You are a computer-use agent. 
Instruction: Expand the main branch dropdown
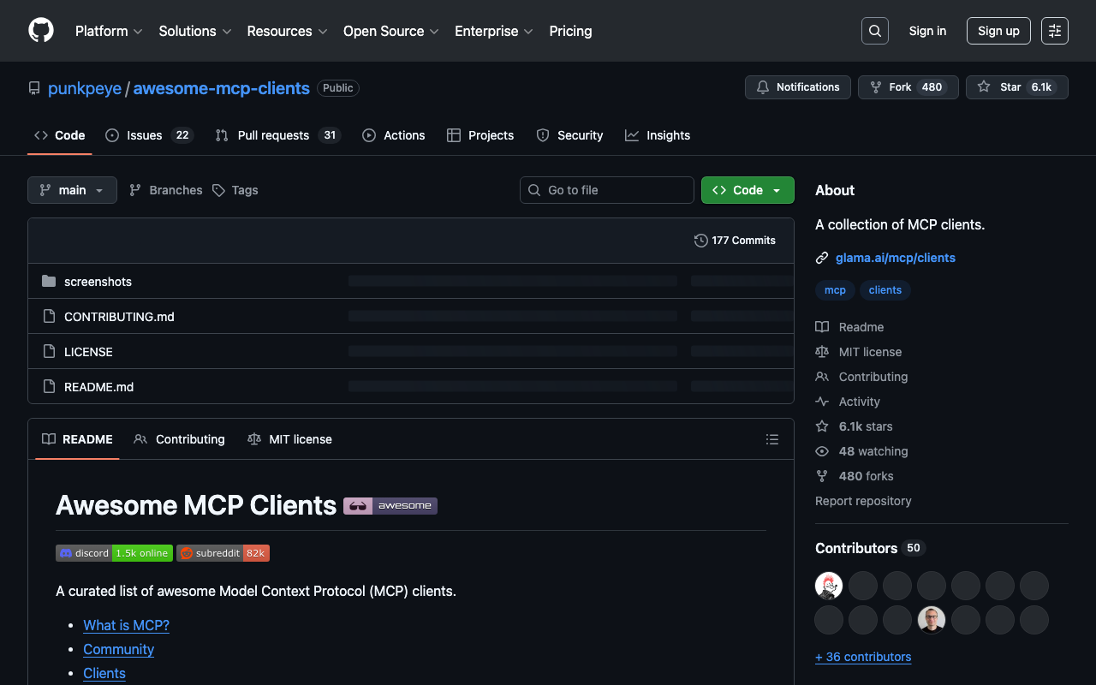click(x=72, y=190)
